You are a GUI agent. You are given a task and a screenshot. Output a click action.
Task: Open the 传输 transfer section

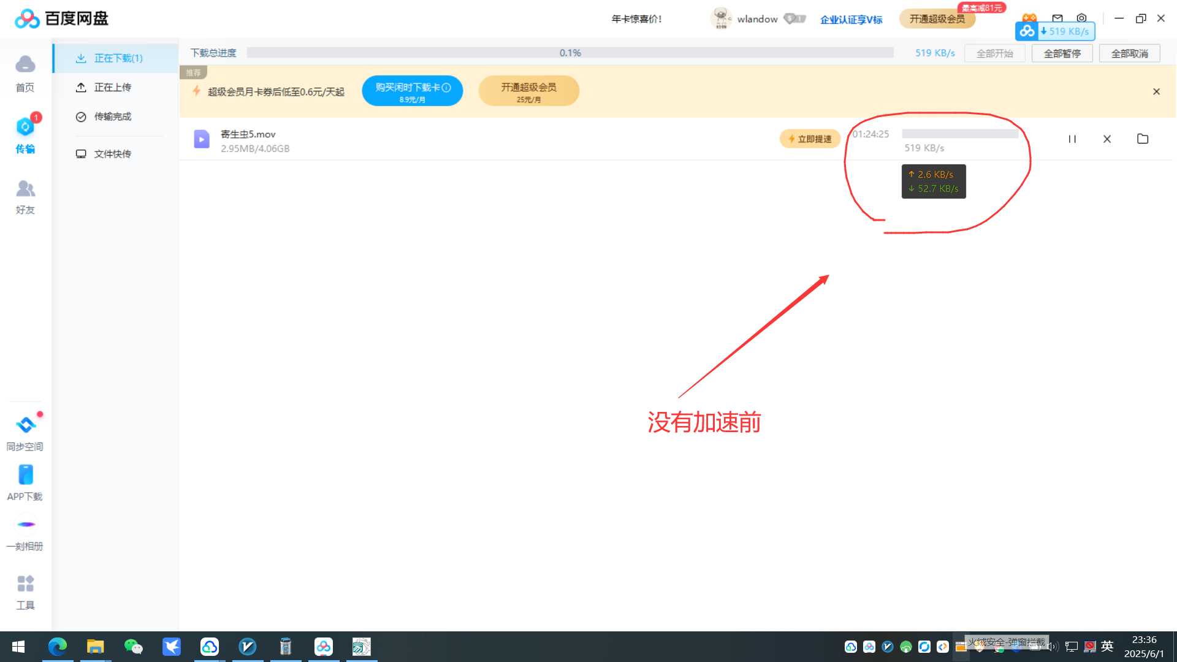[x=25, y=135]
